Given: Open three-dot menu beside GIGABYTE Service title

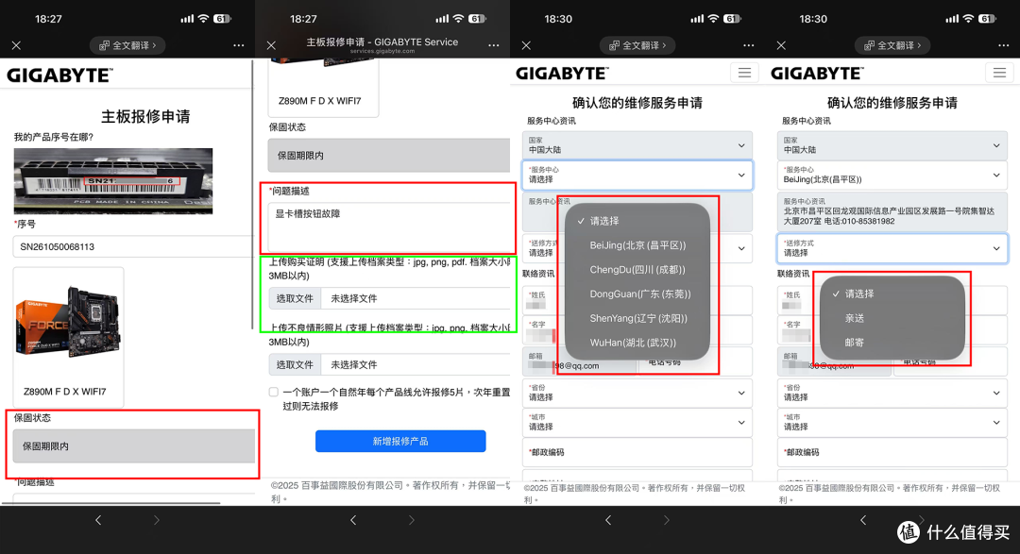Looking at the screenshot, I should tap(494, 45).
